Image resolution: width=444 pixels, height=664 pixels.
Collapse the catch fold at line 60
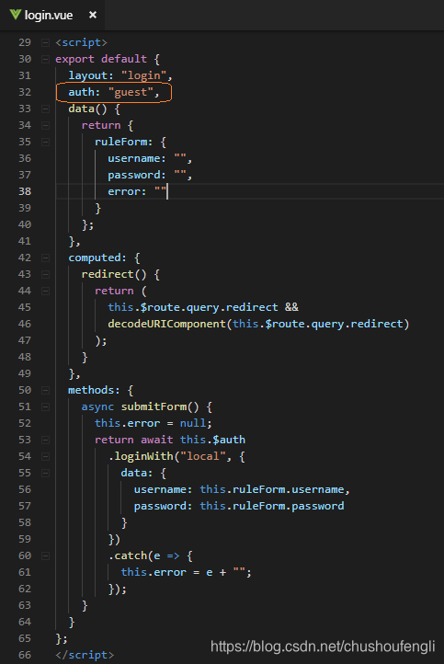[x=45, y=555]
